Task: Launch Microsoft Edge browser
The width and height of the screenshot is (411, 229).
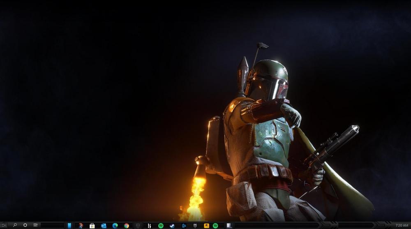Action: pyautogui.click(x=115, y=225)
